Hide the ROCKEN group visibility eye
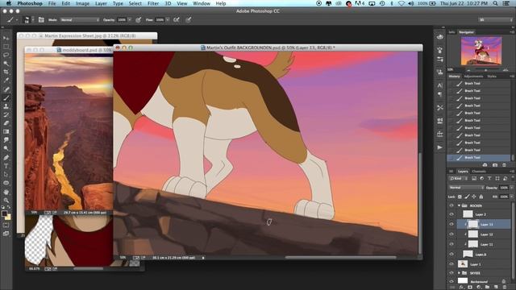Screen dimensions: 516x290 (451, 205)
